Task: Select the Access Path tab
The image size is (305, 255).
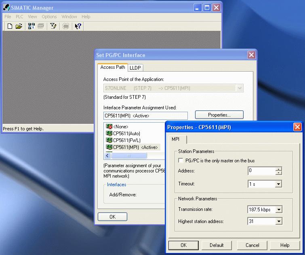Action: click(x=113, y=67)
